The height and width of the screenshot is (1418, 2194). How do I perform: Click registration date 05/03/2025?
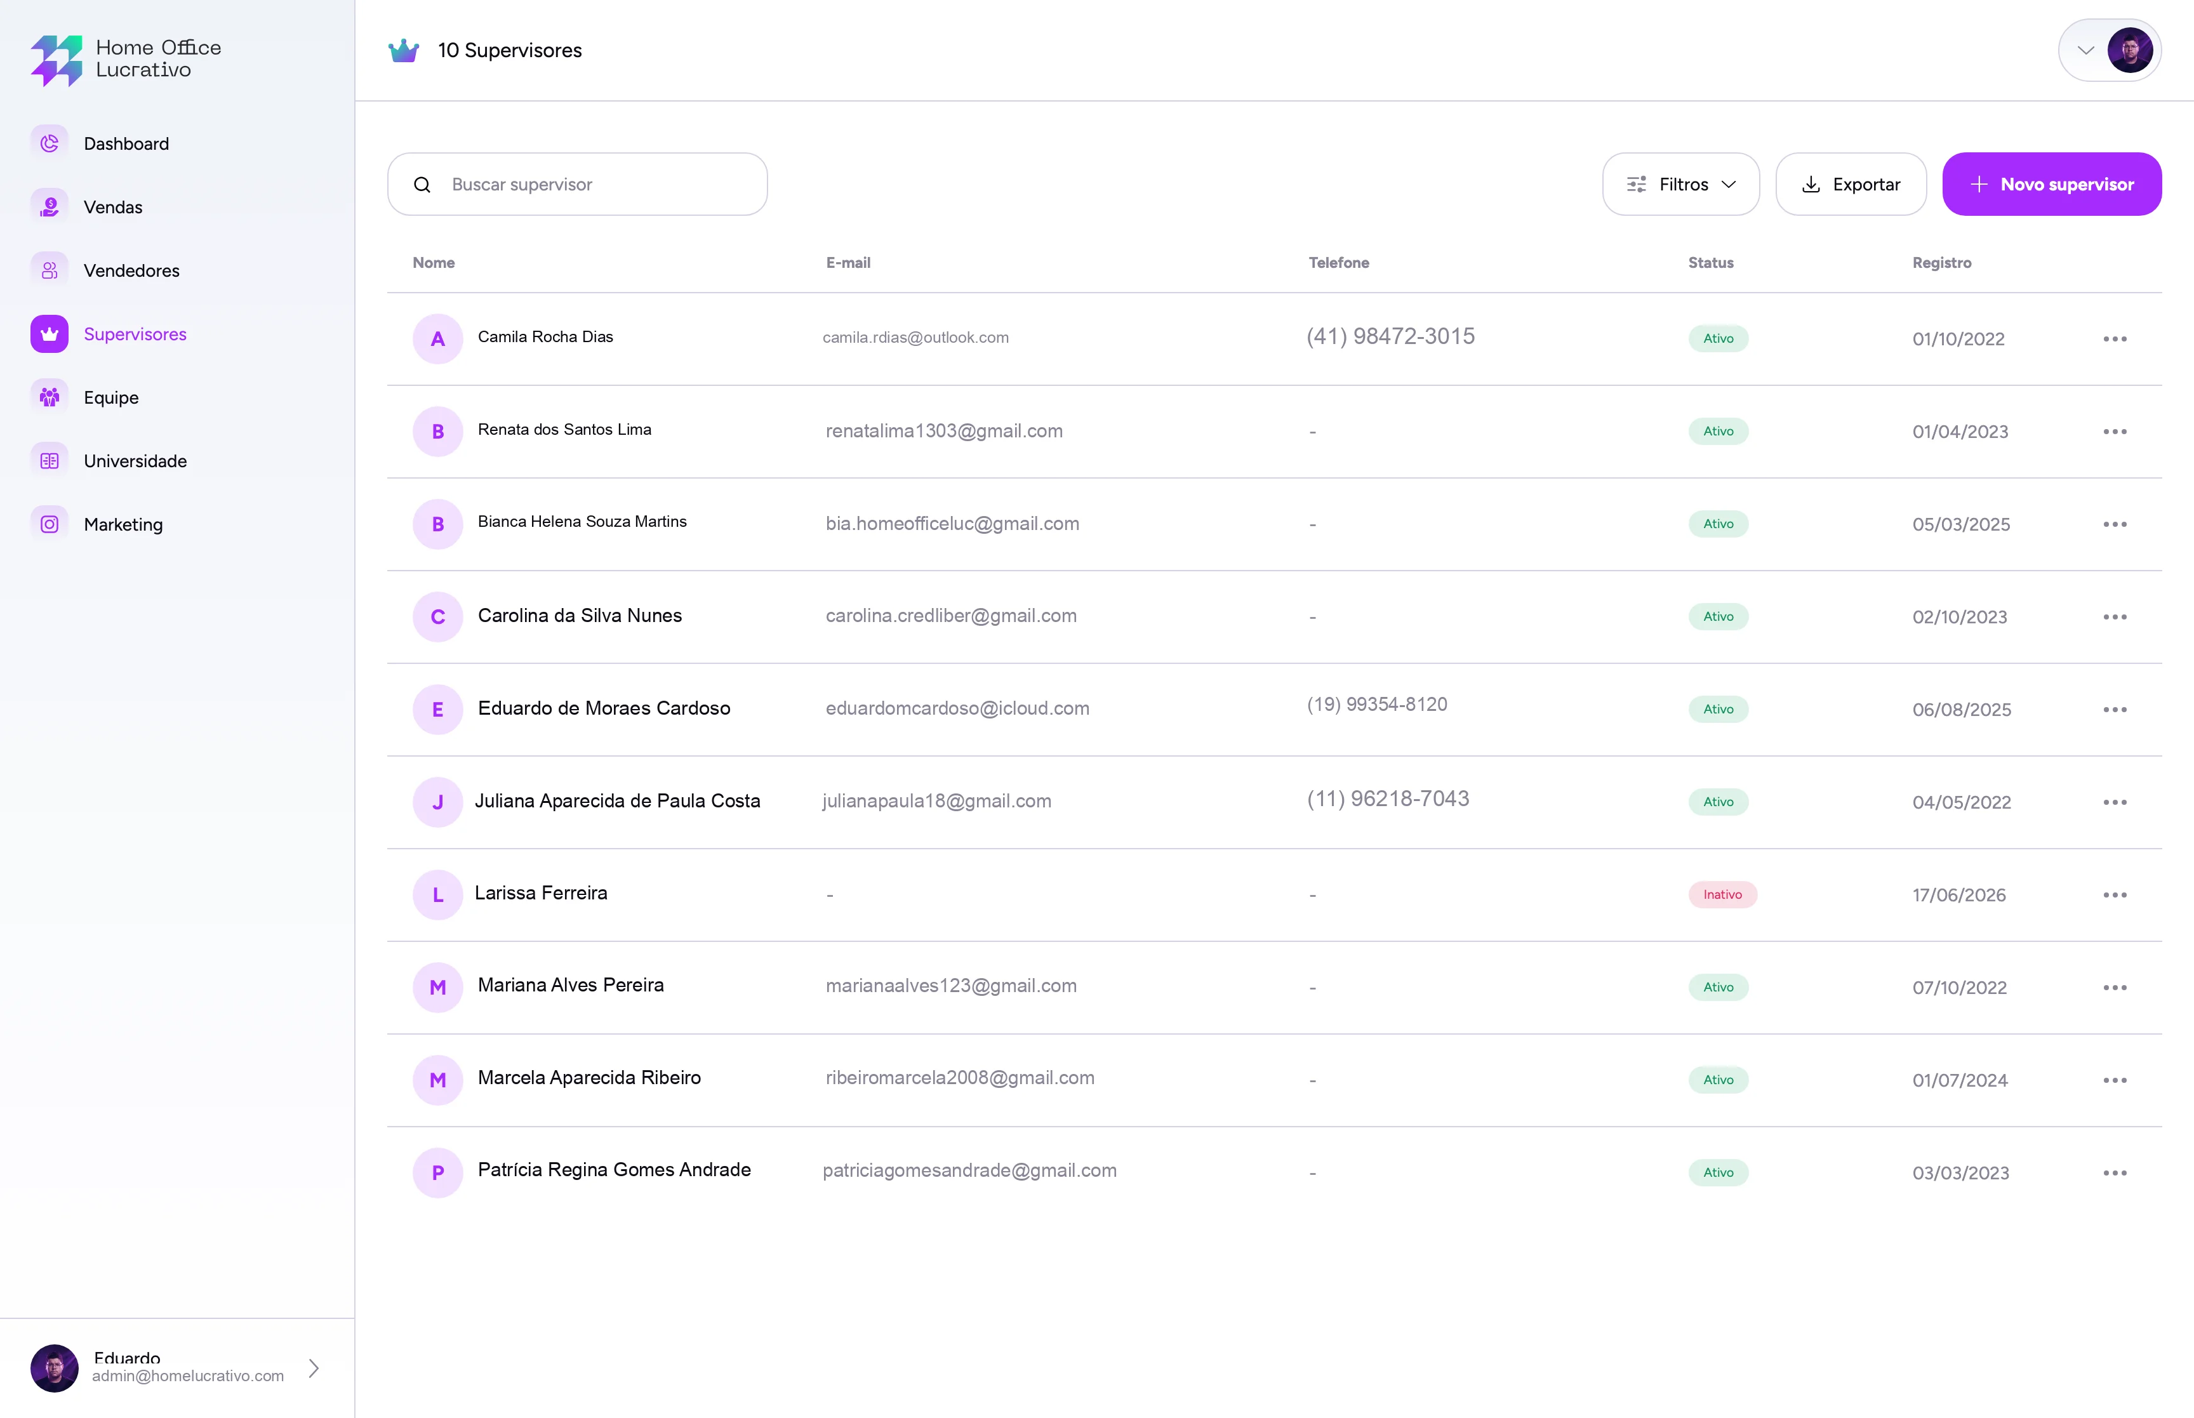coord(1961,524)
